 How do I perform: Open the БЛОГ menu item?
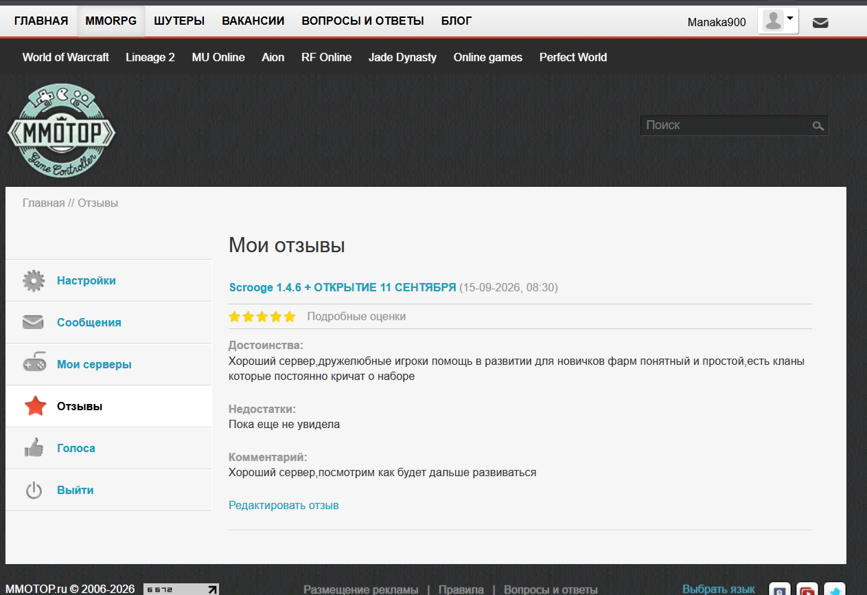click(x=456, y=21)
